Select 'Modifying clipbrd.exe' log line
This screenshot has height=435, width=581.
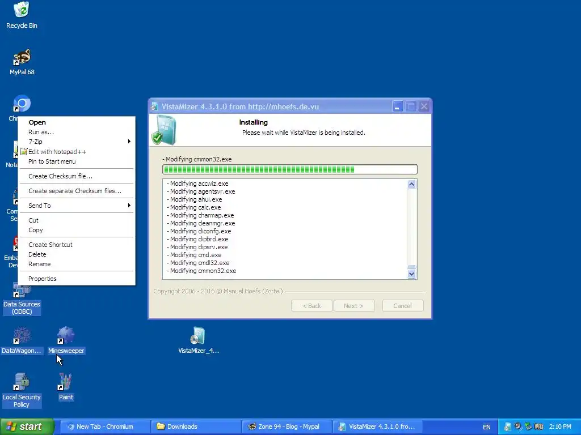[x=197, y=239]
